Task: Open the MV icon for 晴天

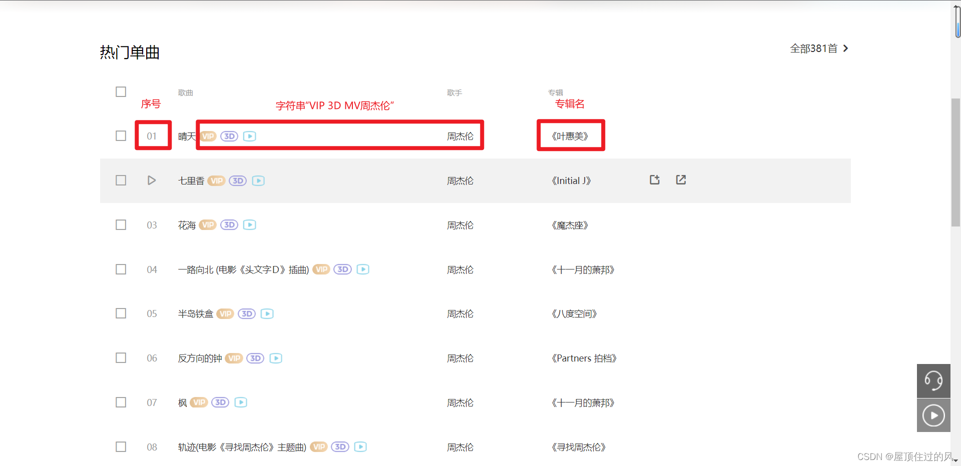Action: pyautogui.click(x=249, y=136)
